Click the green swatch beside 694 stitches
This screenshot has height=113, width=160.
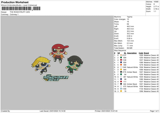(121, 58)
